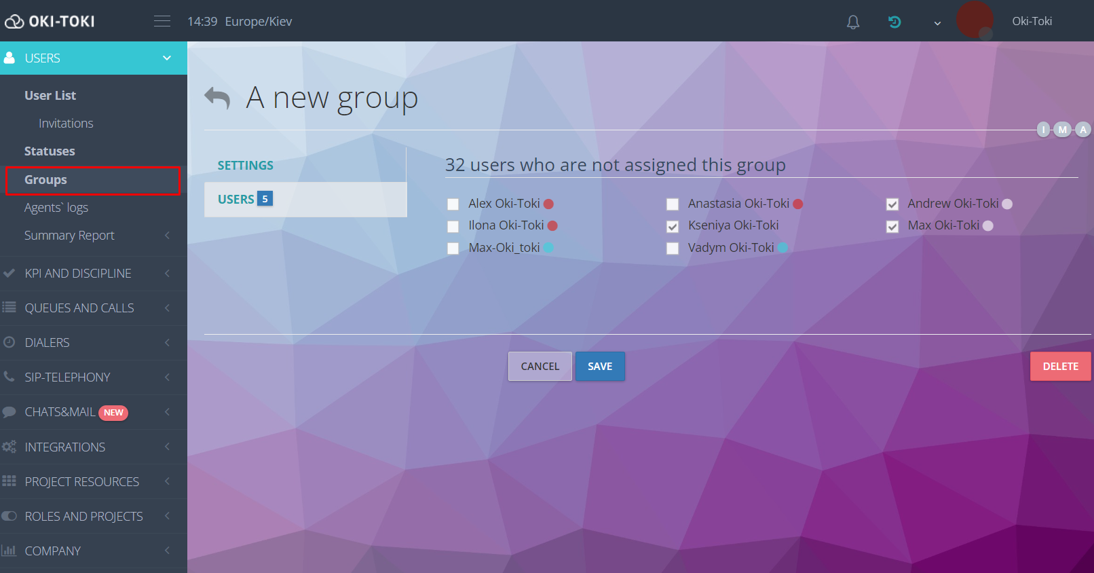Image resolution: width=1094 pixels, height=573 pixels.
Task: Click the Project Resources grid icon
Action: tap(10, 481)
